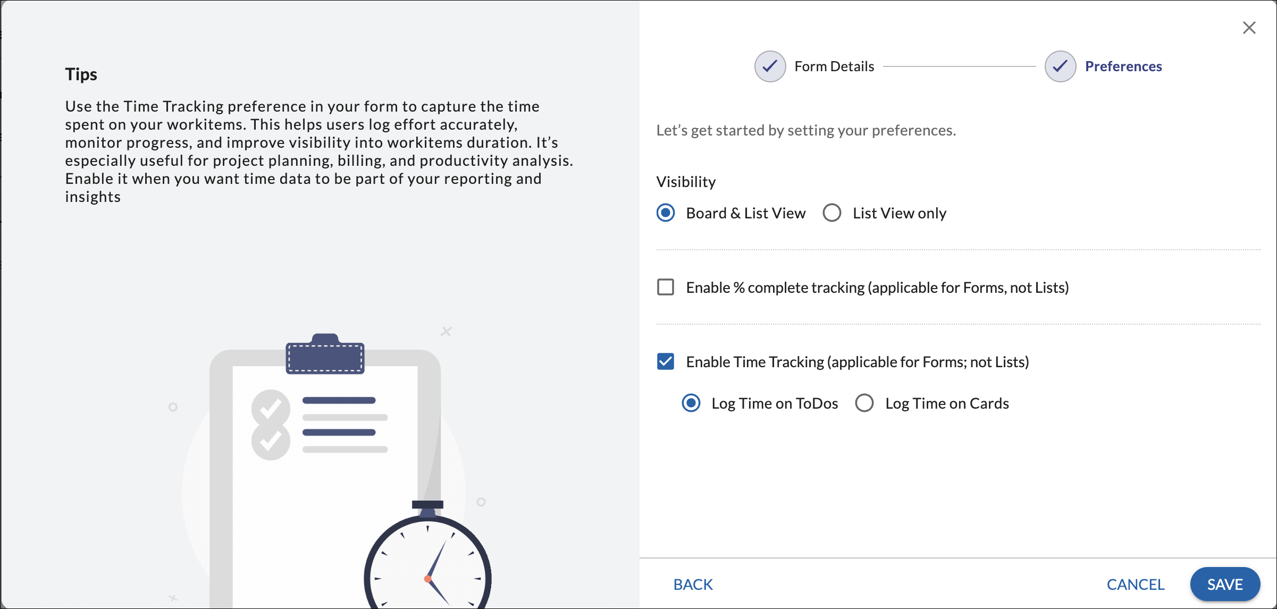Choose Log Time on ToDos option
The image size is (1277, 609).
691,403
